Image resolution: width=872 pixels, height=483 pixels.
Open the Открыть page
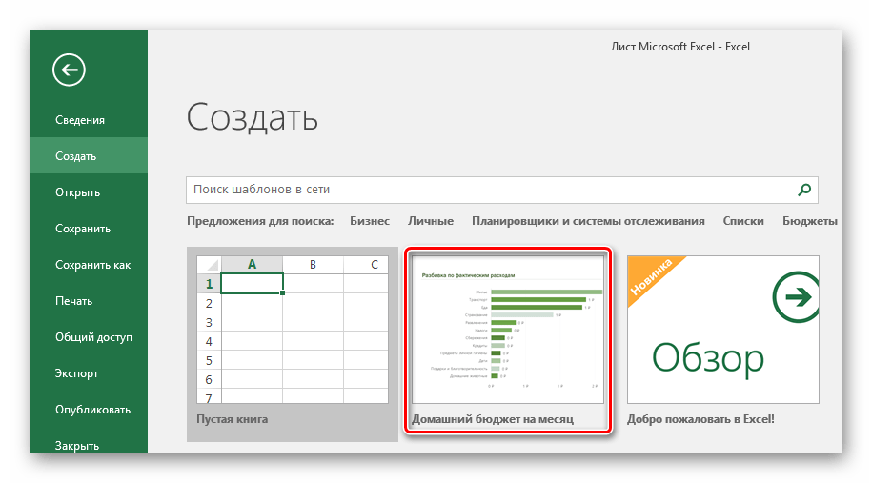point(78,192)
